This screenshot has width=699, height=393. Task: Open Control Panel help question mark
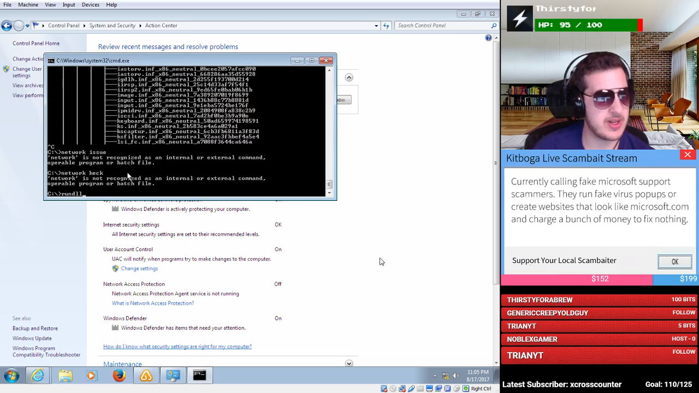(488, 38)
